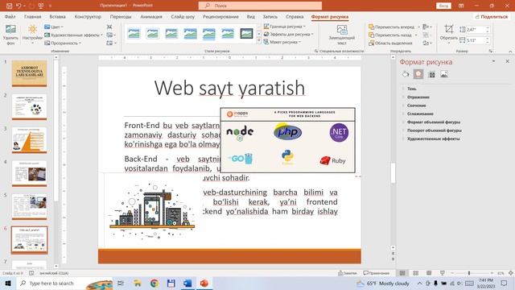This screenshot has height=290, width=515.
Task: Select the Effects pentagon icon in Format pane
Action: (418, 74)
